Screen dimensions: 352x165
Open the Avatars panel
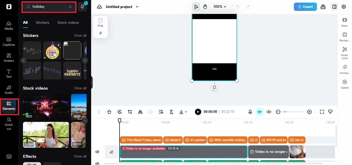9,58
